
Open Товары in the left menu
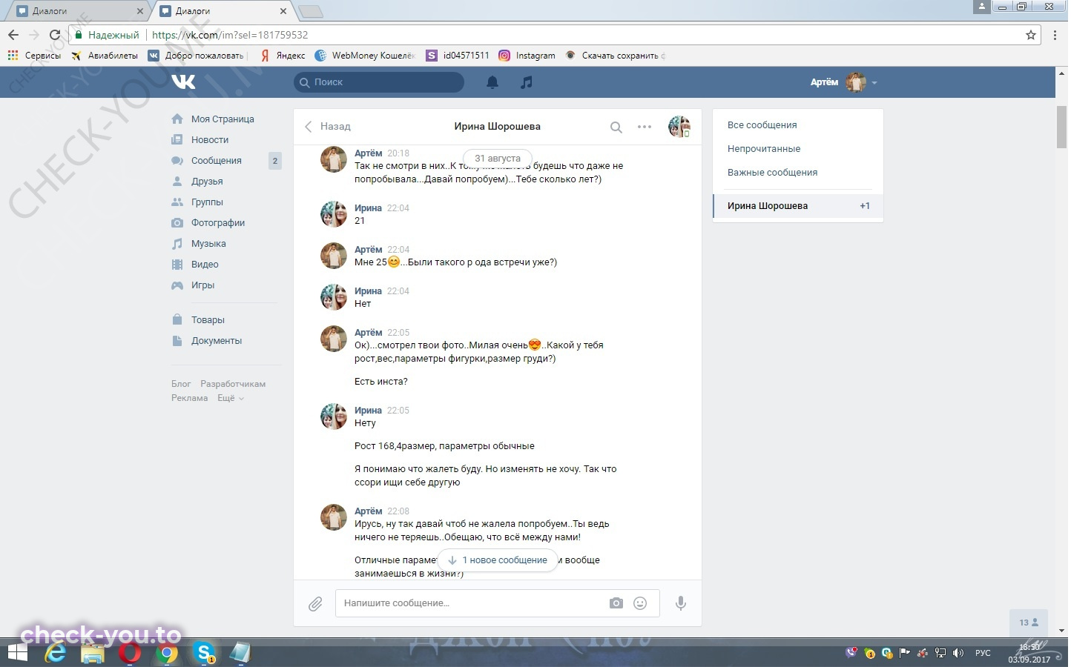coord(208,320)
